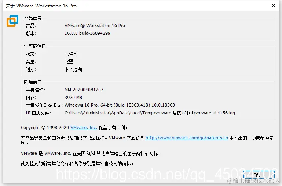Open the vmware.com patents-cn link
This screenshot has width=282, height=186.
pos(187,138)
